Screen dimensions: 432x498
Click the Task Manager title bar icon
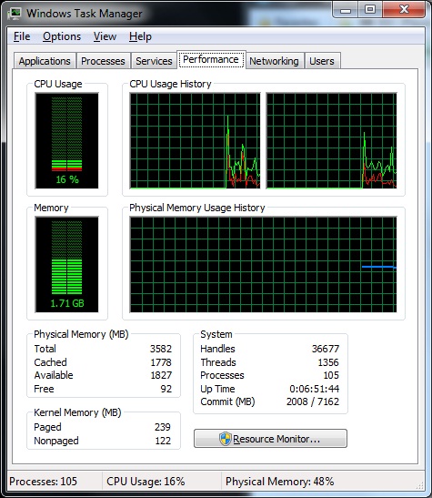(15, 14)
